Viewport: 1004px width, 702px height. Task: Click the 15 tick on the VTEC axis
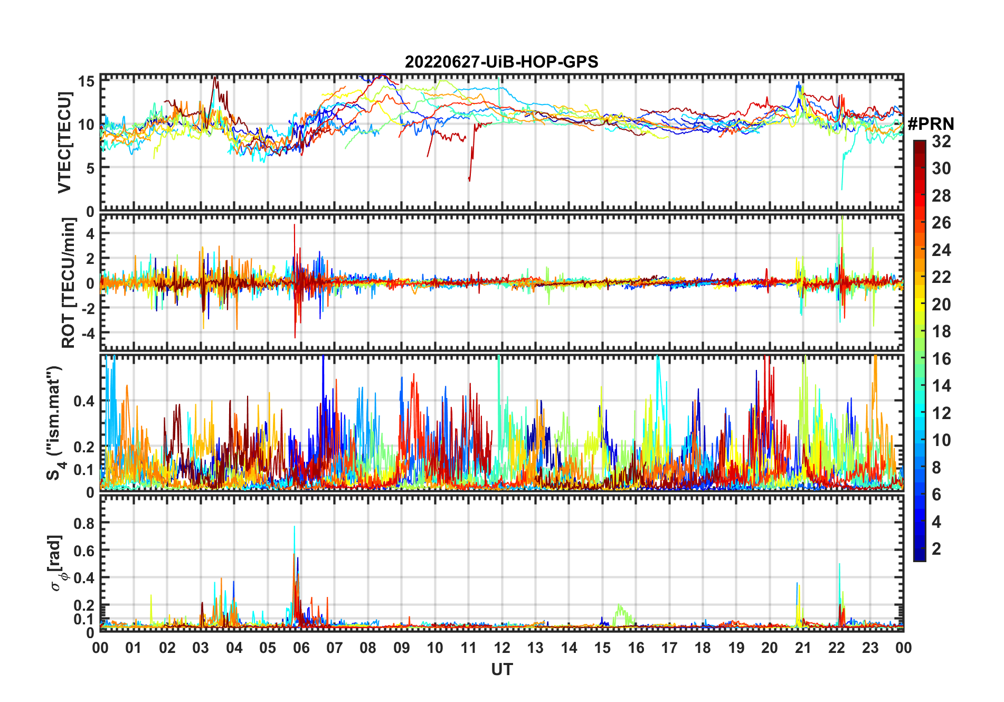pyautogui.click(x=86, y=81)
